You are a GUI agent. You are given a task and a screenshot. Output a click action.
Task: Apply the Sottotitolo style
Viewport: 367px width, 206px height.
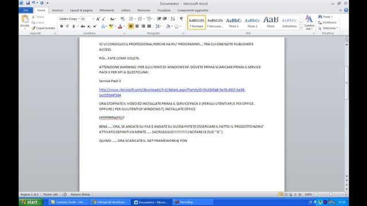click(x=290, y=22)
